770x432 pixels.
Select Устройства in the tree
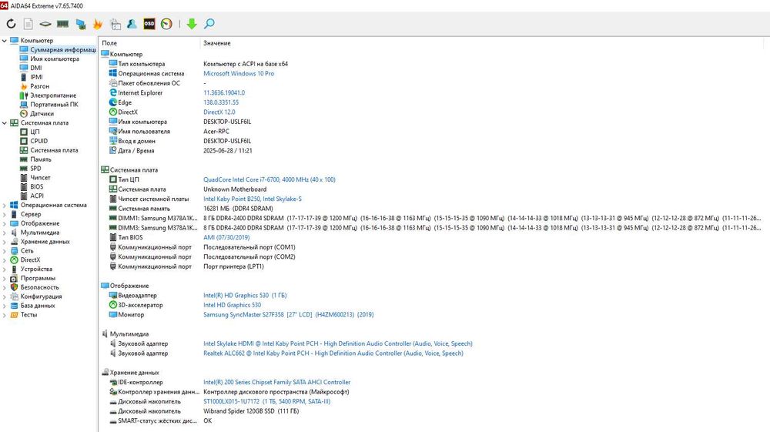coord(36,269)
